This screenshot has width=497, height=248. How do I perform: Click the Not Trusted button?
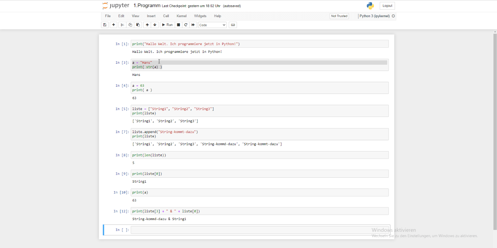339,16
